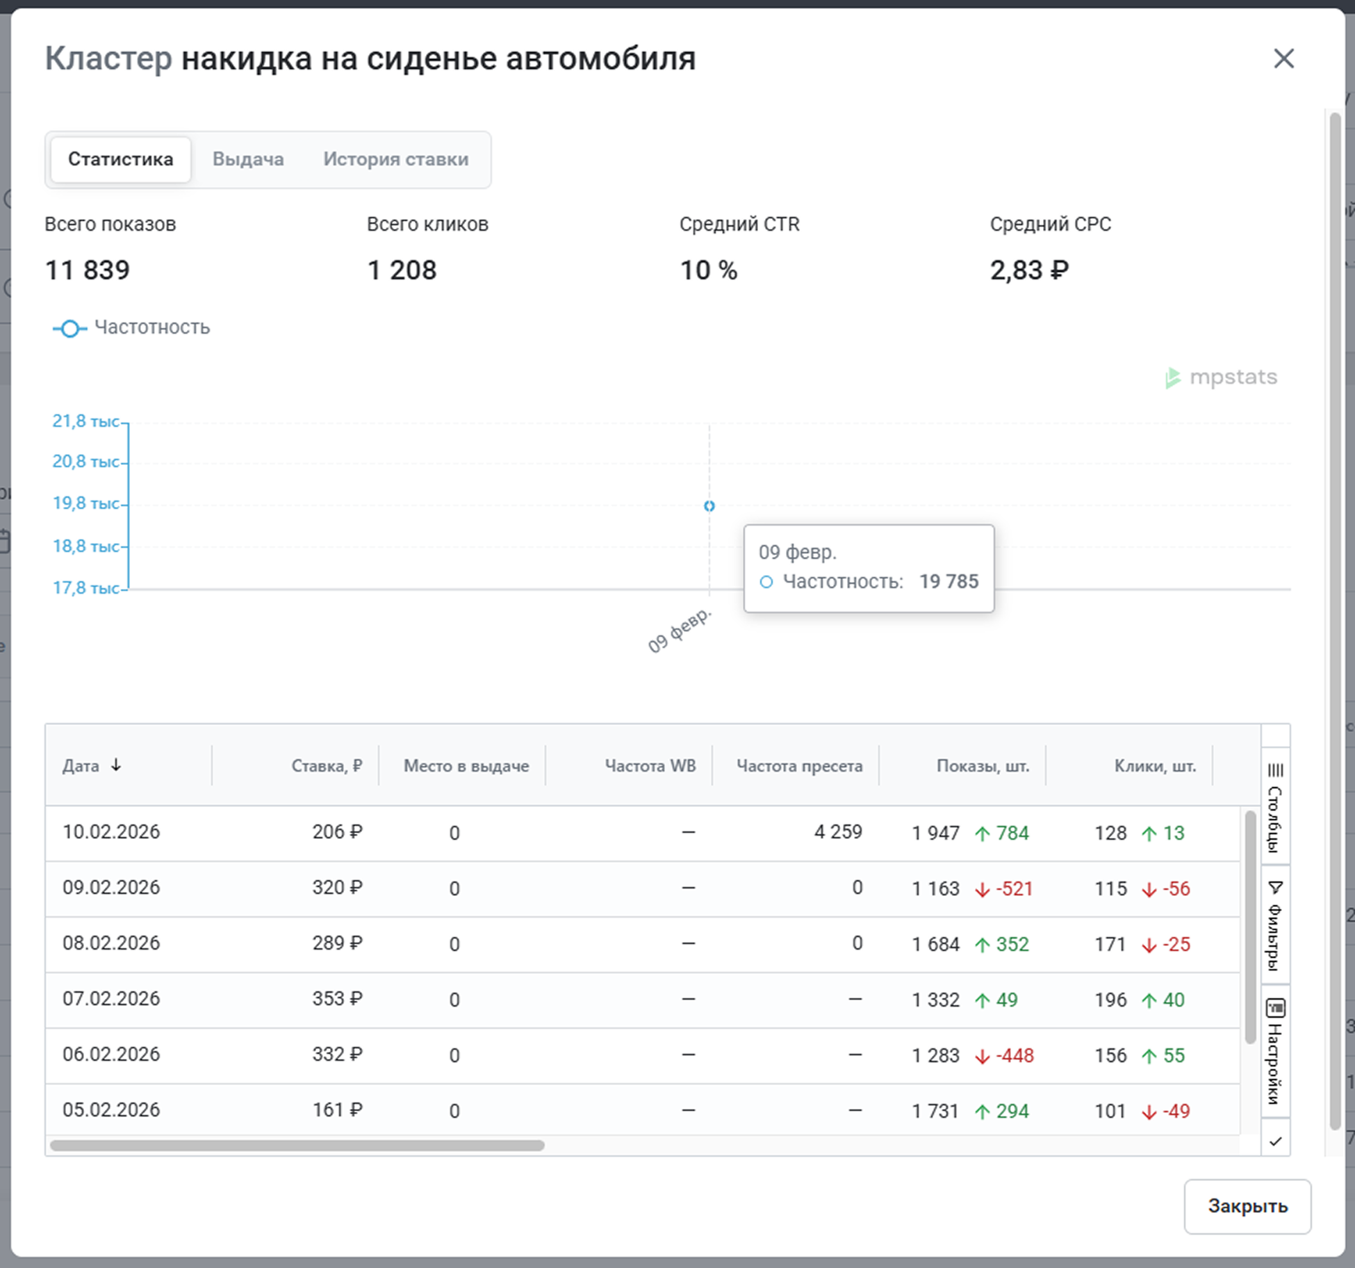The image size is (1355, 1268).
Task: Open the Настройки side panel
Action: [x=1275, y=1051]
